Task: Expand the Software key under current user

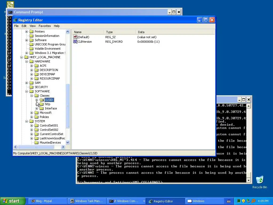Action: tap(26, 40)
